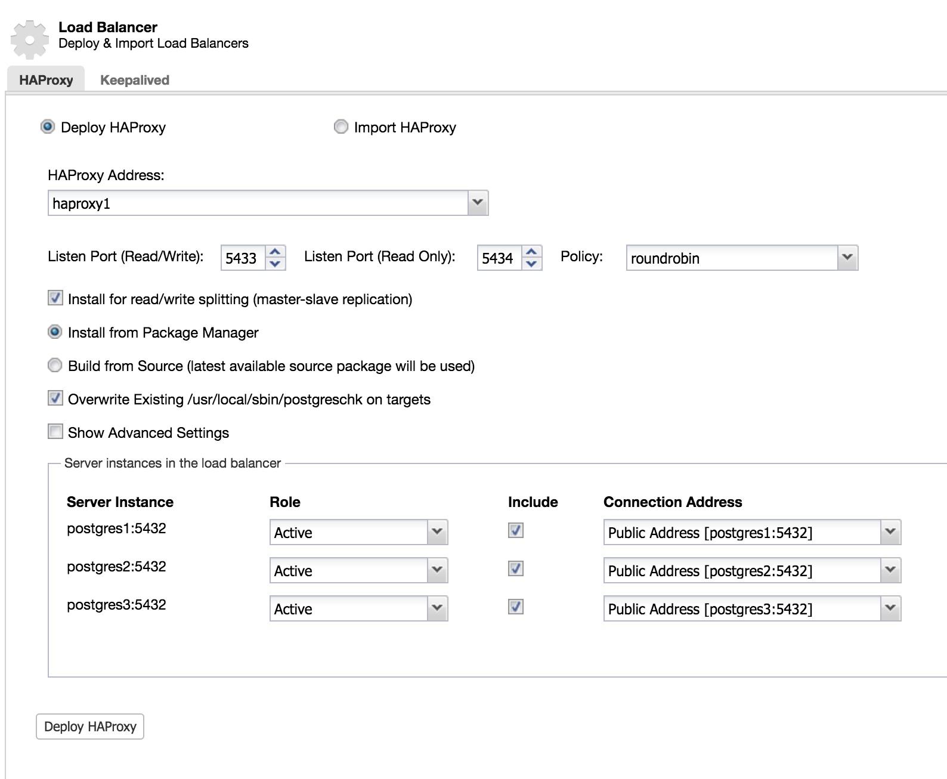947x779 pixels.
Task: Click the Role column header
Action: pyautogui.click(x=285, y=502)
